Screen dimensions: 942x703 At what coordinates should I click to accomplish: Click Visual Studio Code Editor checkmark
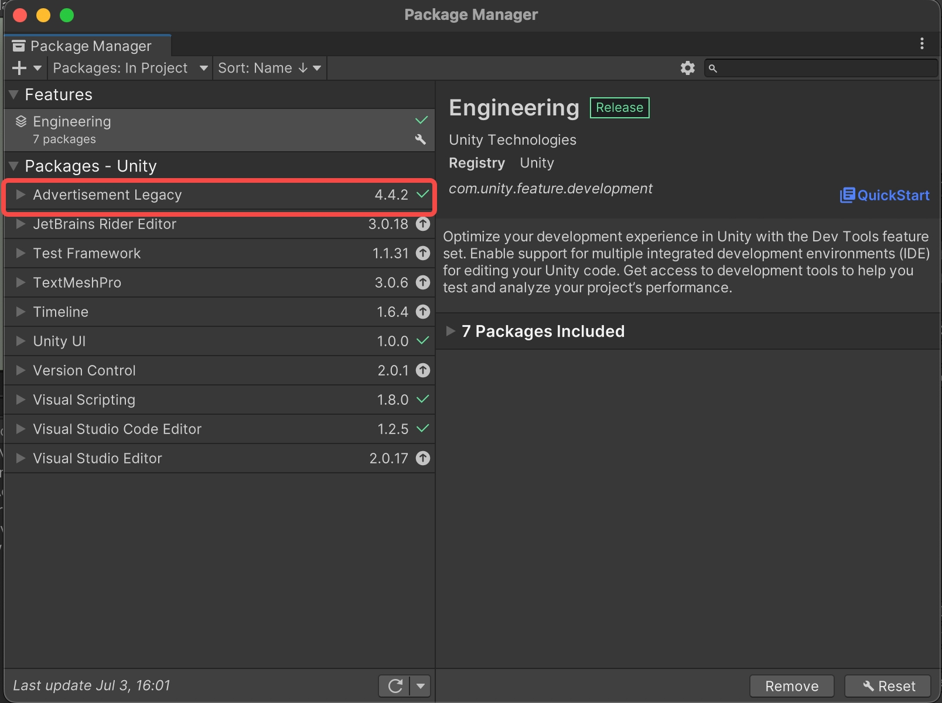click(422, 428)
